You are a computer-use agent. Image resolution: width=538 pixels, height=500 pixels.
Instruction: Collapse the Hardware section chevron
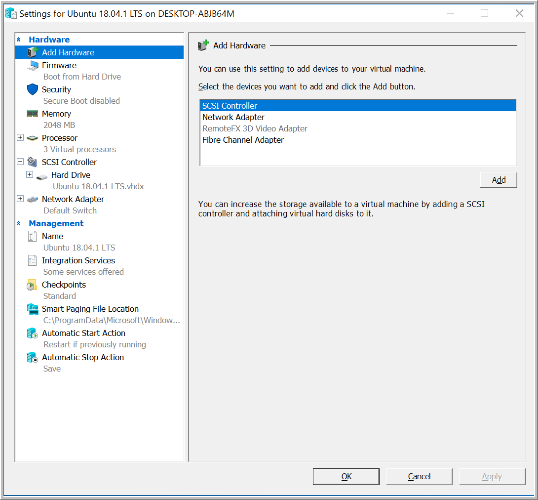click(19, 40)
